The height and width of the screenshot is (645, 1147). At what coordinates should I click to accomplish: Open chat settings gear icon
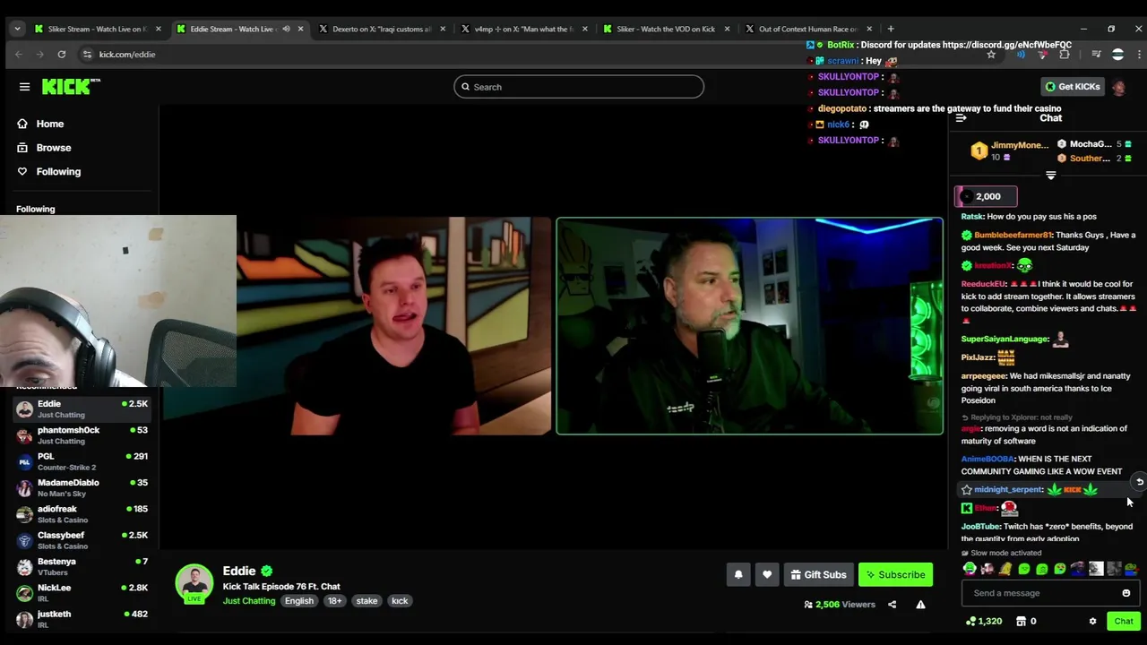click(x=1092, y=622)
